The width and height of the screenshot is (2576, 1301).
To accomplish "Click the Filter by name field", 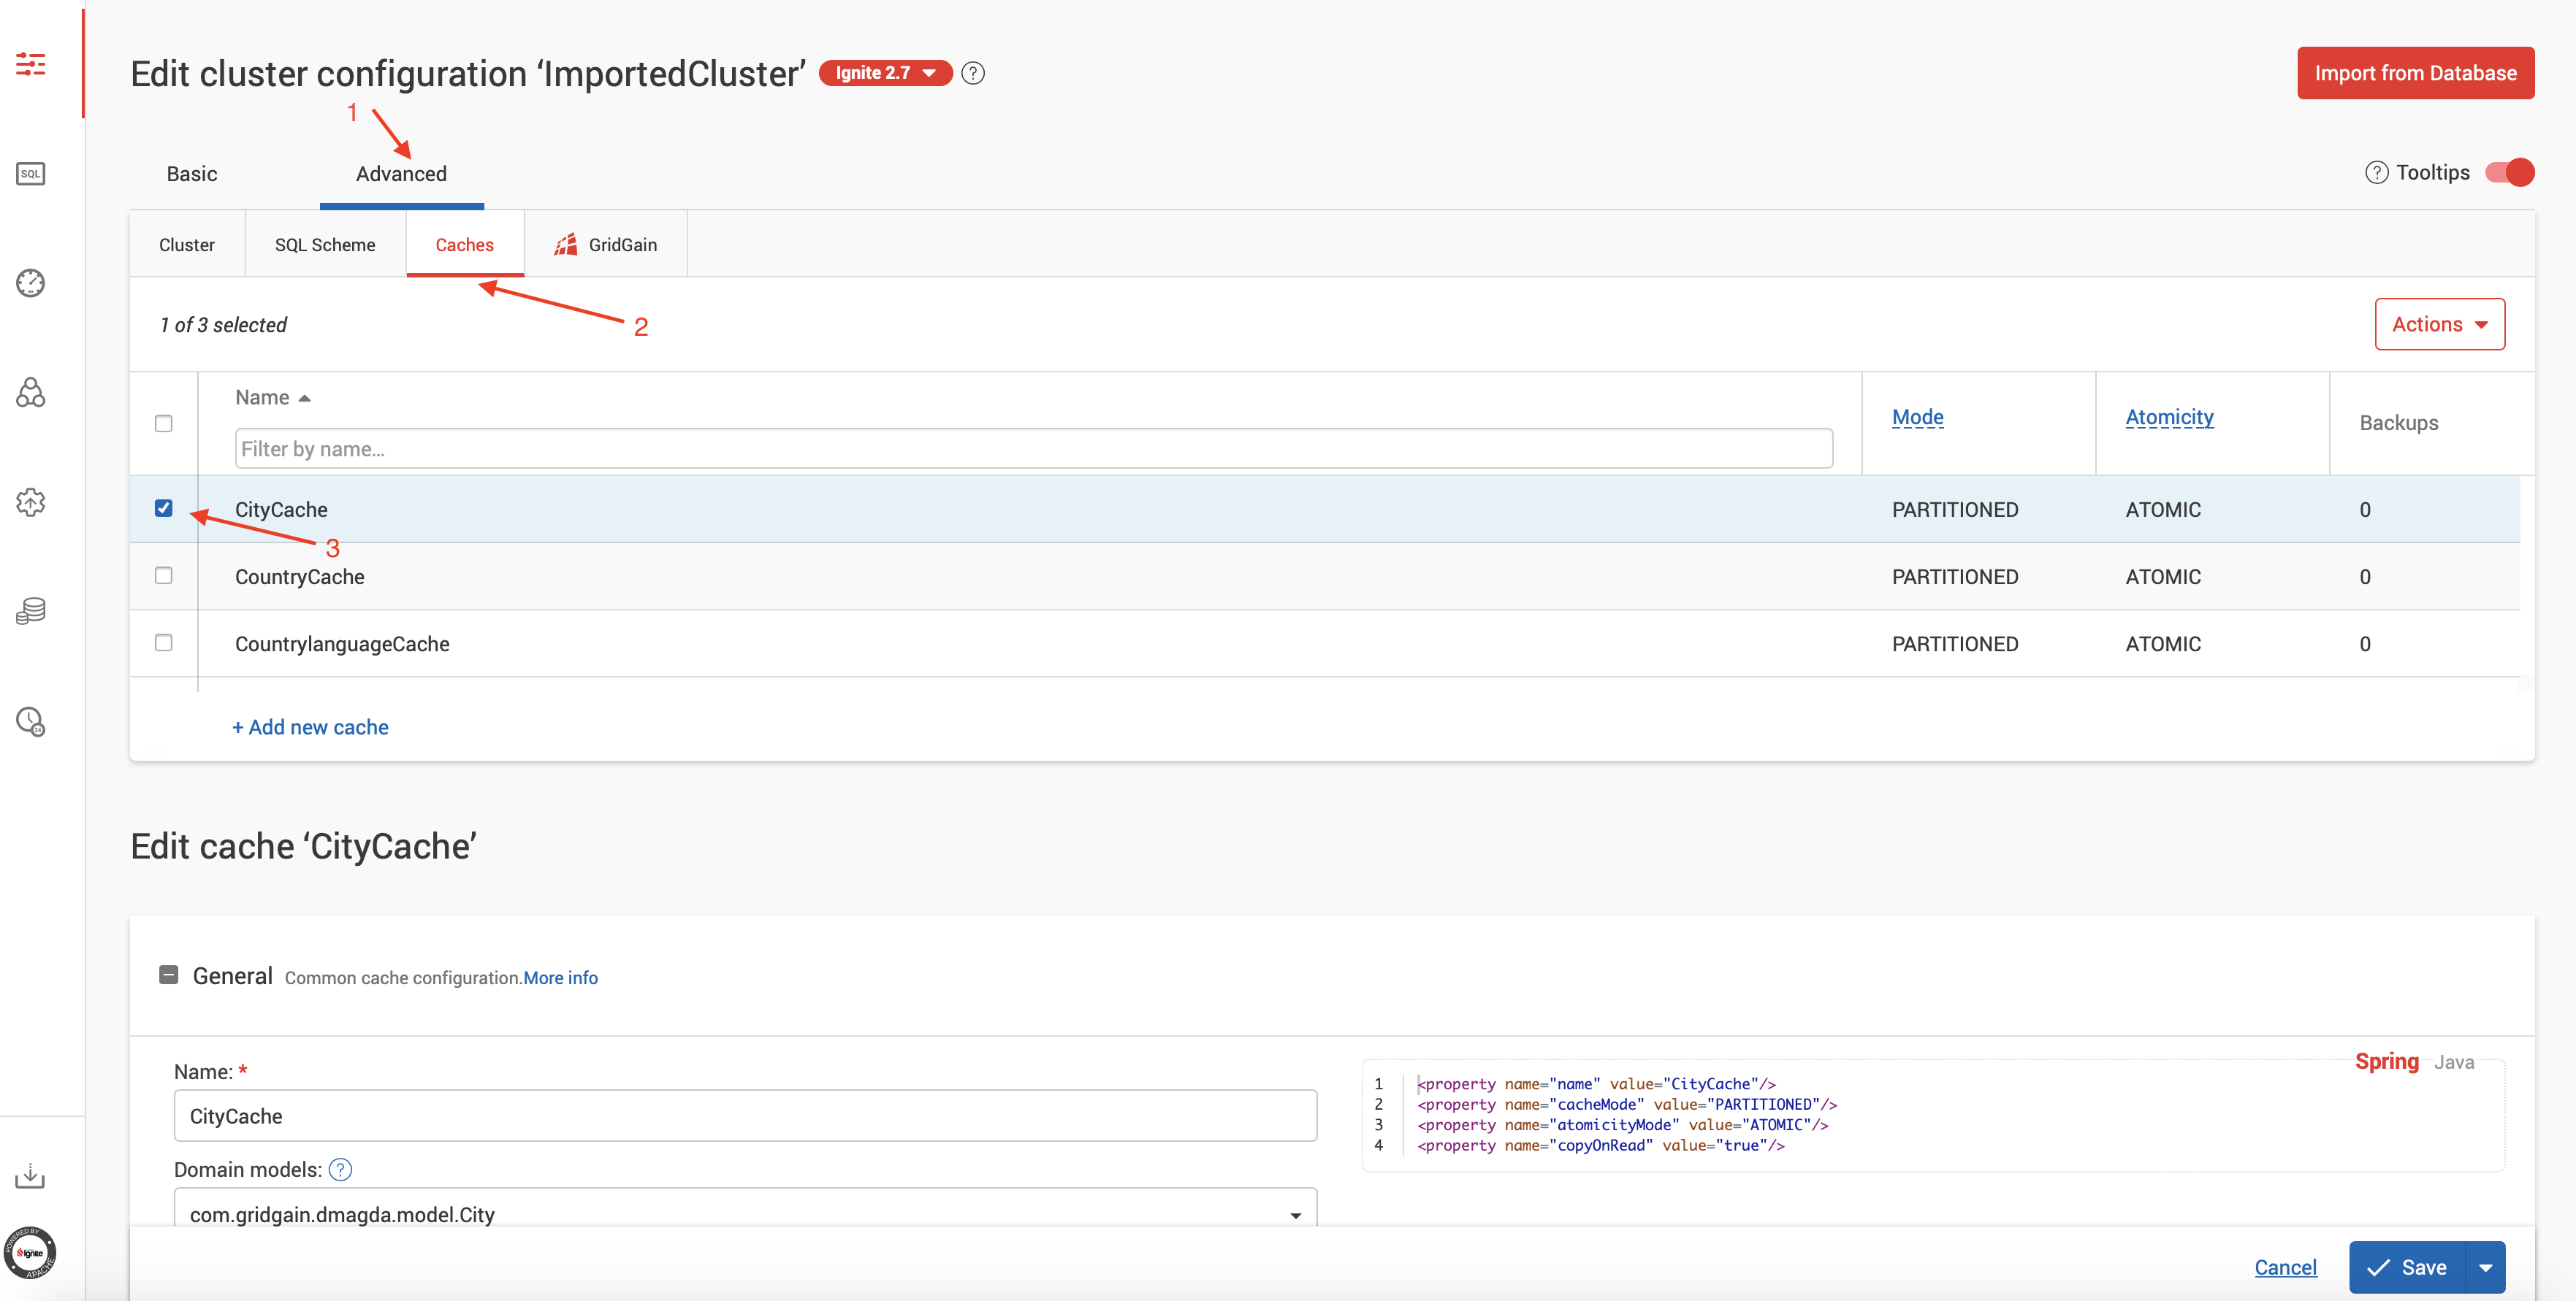I will point(1033,449).
